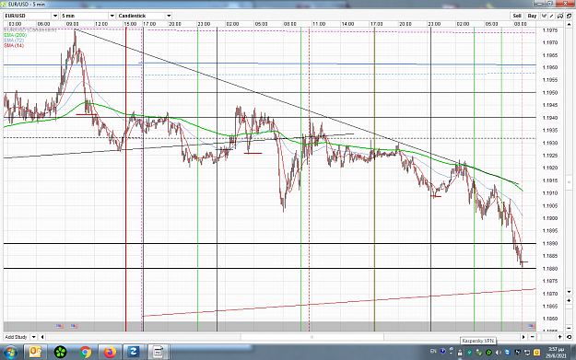Click vertical zoom out minus button

(569, 328)
